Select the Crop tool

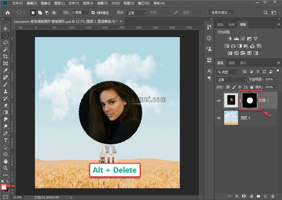pos(6,56)
